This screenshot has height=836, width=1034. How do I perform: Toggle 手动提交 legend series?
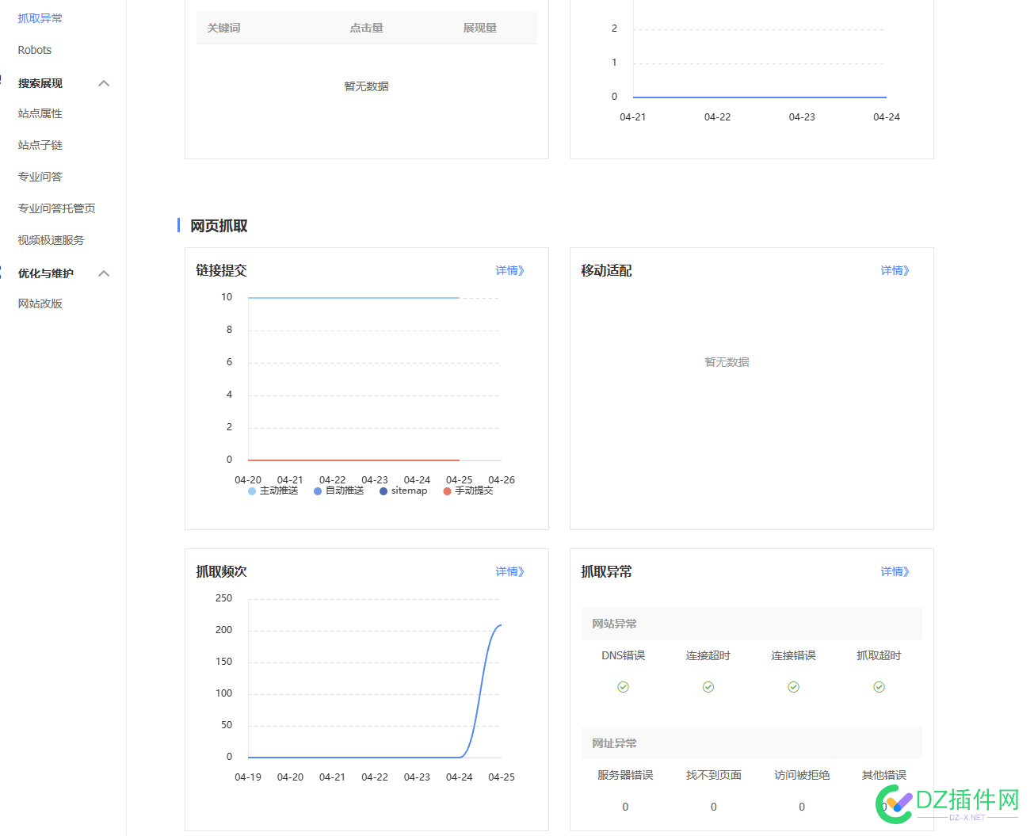pyautogui.click(x=468, y=491)
